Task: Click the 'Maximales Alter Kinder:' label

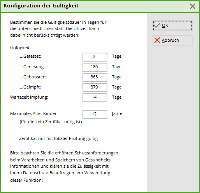Action: point(34,113)
